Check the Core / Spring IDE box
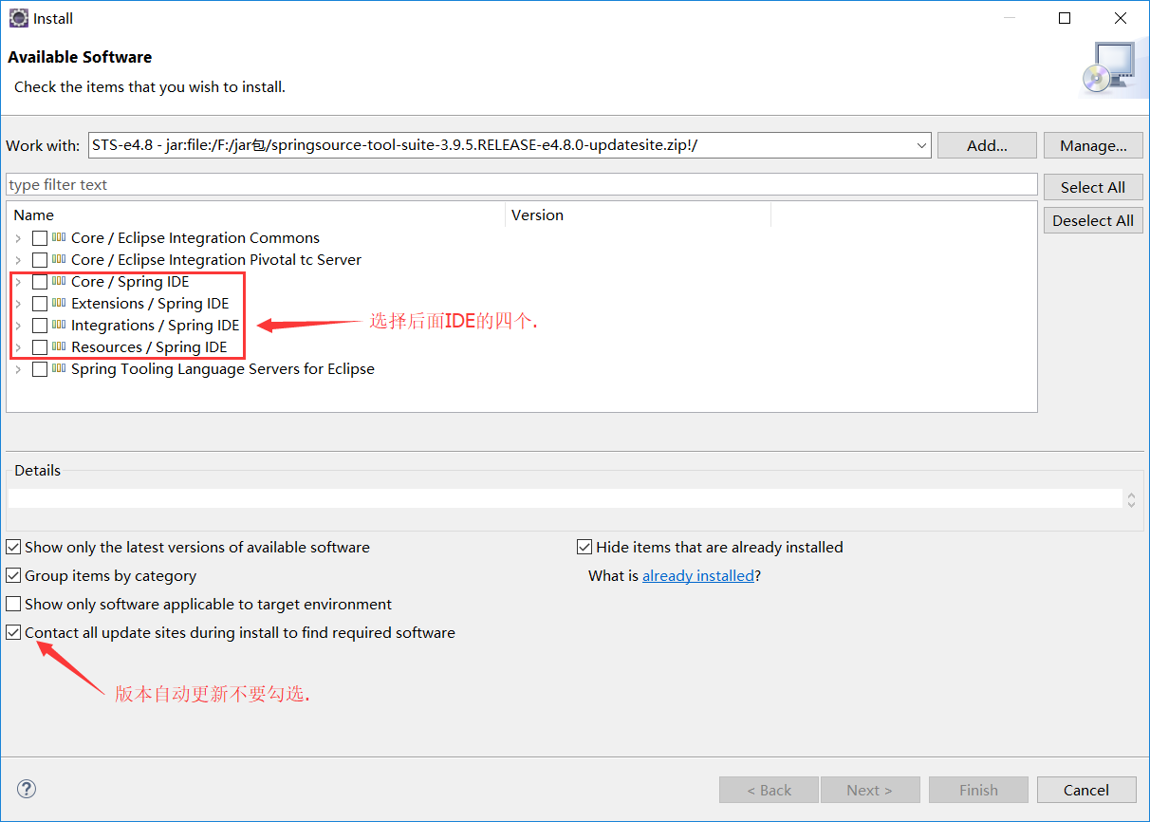The height and width of the screenshot is (822, 1150). tap(40, 282)
